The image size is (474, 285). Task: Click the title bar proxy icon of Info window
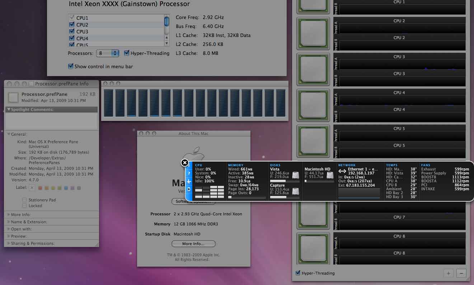click(31, 84)
